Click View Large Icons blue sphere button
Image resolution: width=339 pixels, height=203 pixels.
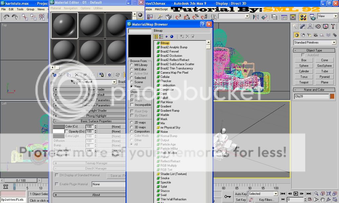pyautogui.click(x=172, y=37)
